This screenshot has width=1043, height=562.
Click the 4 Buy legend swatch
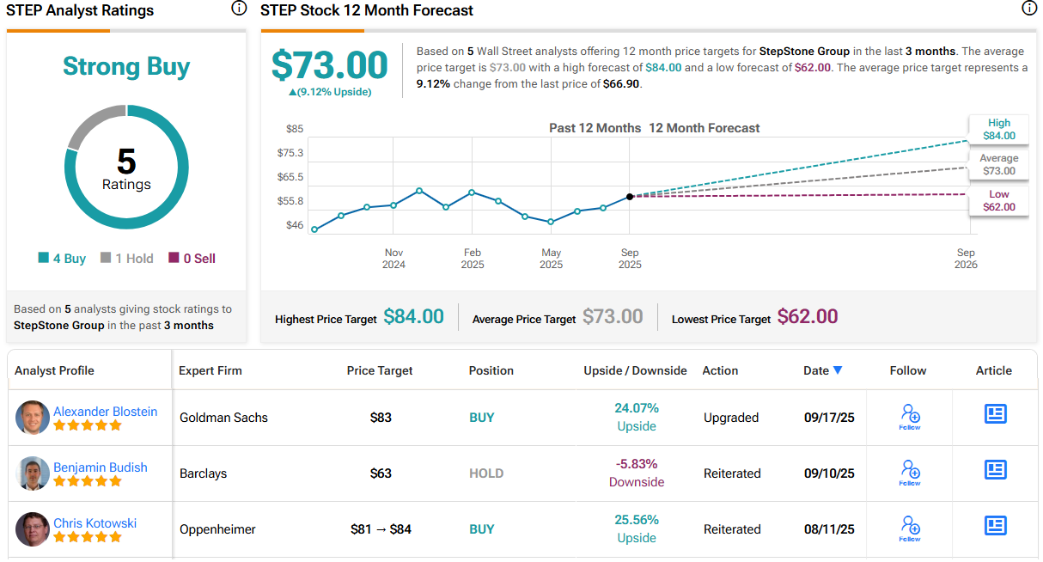pos(44,258)
